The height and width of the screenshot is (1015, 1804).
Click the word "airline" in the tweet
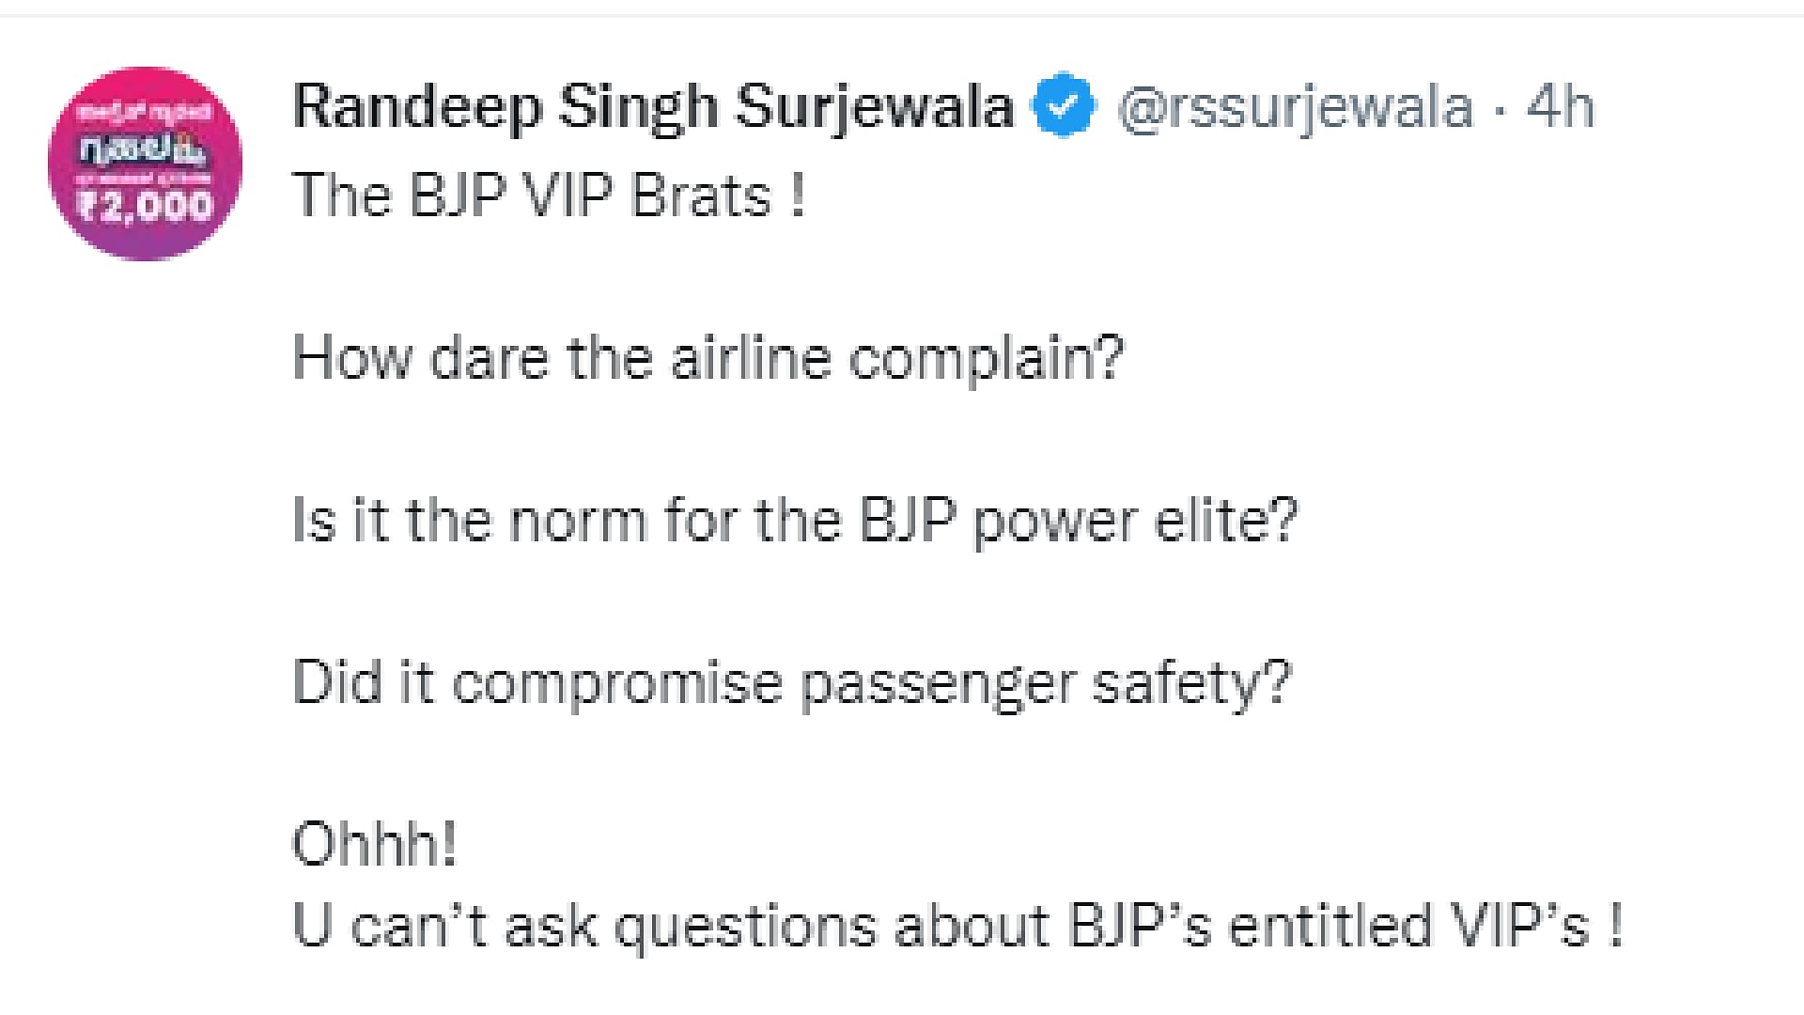[751, 359]
